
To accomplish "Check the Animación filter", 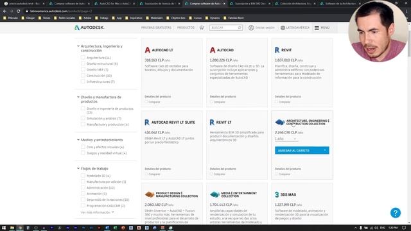I will pos(83,194).
